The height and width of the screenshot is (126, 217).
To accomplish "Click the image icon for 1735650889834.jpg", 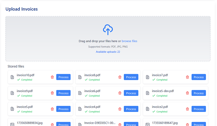I will (x=12, y=124).
